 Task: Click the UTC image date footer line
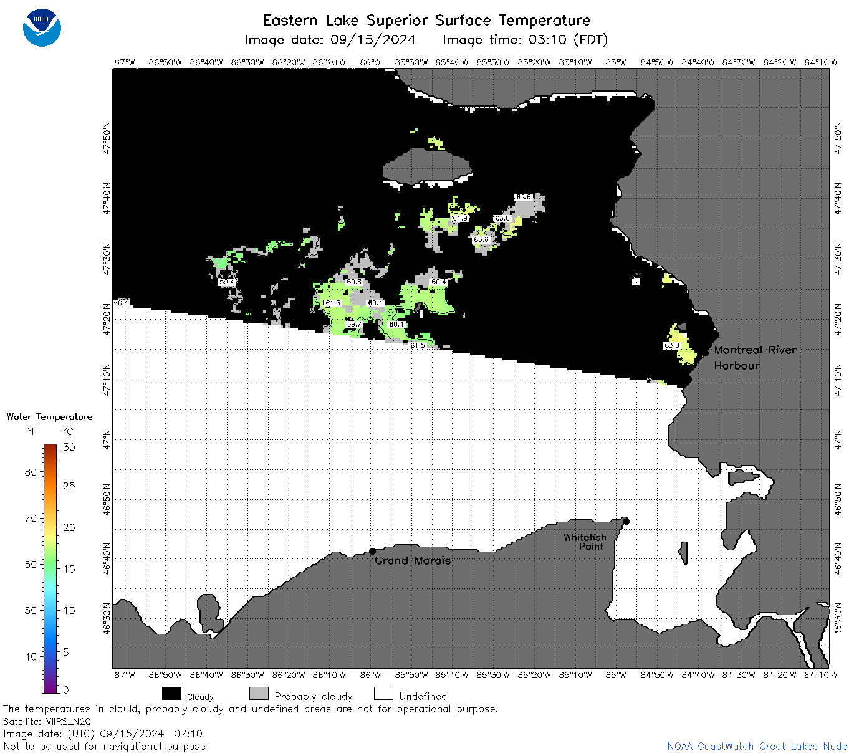pyautogui.click(x=103, y=734)
